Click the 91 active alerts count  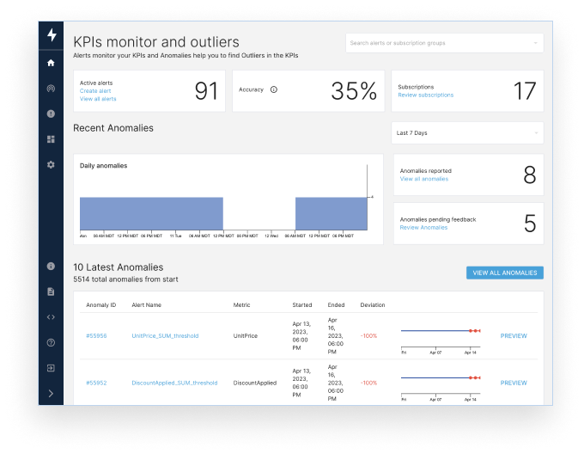click(206, 91)
